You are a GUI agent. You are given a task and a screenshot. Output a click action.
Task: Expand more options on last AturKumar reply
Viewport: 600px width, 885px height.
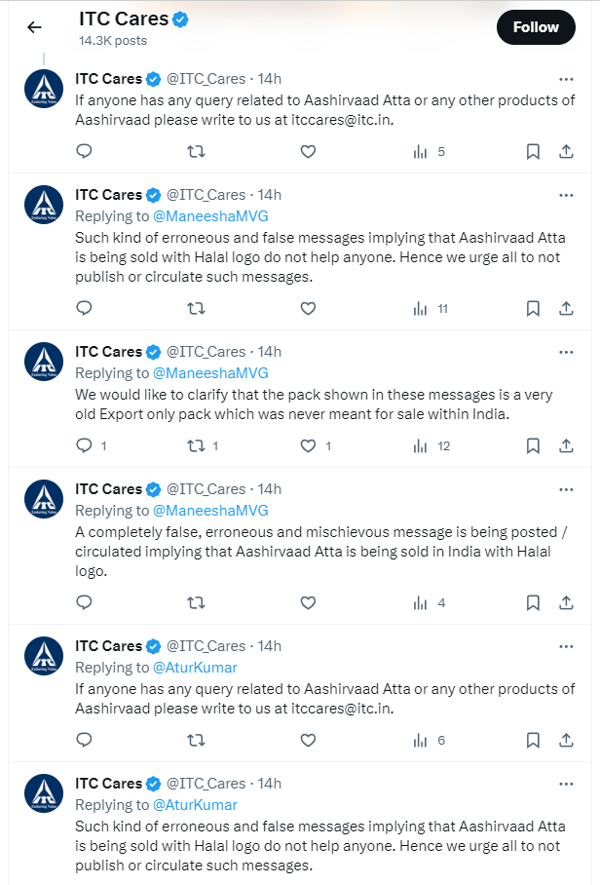pos(566,783)
